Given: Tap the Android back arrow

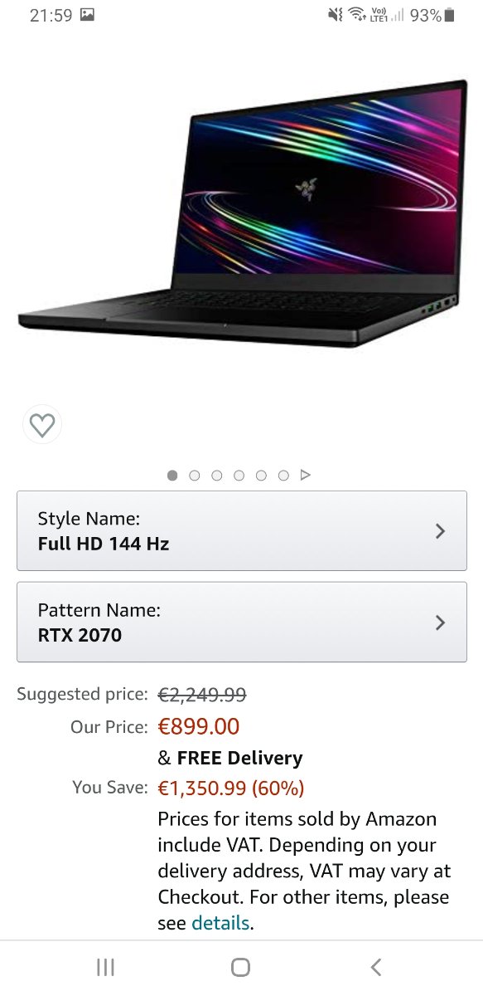Looking at the screenshot, I should tap(376, 967).
